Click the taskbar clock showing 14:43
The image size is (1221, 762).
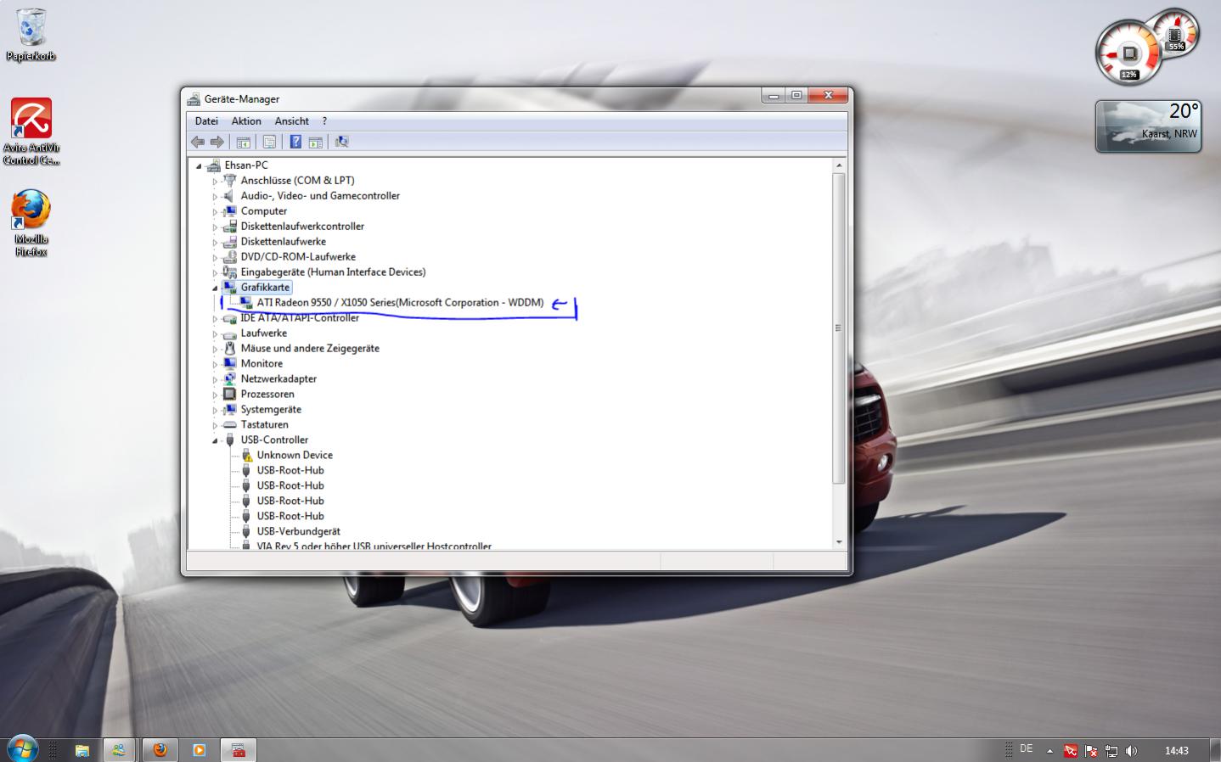pyautogui.click(x=1176, y=750)
